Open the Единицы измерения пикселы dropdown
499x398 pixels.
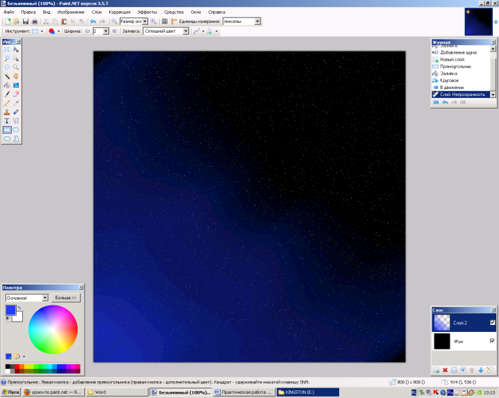[x=257, y=22]
